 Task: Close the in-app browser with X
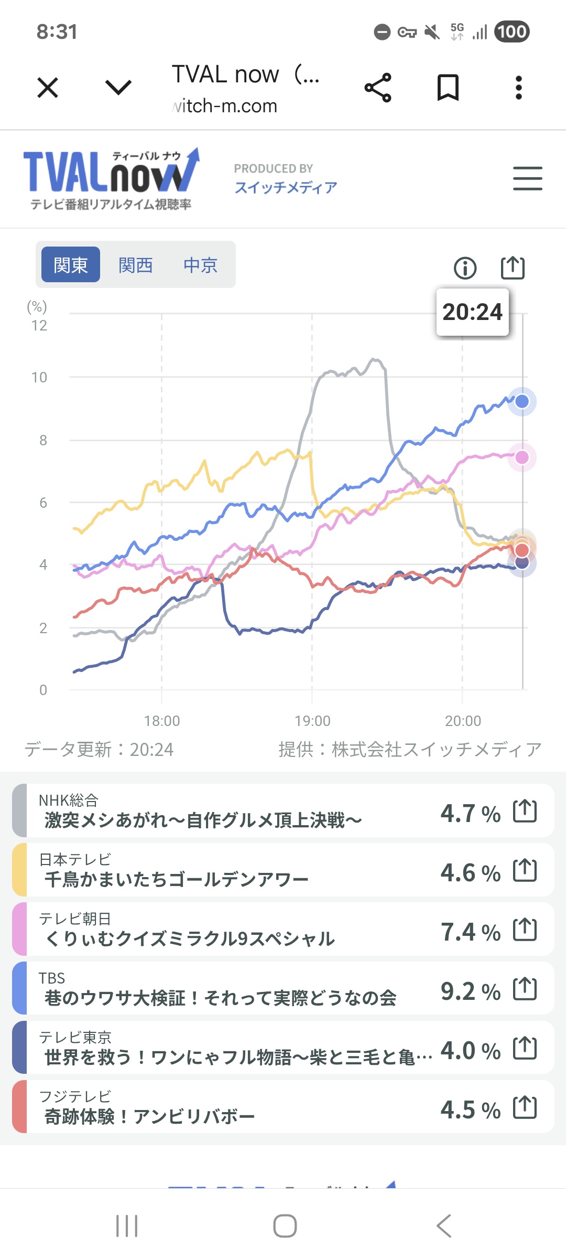(x=48, y=88)
